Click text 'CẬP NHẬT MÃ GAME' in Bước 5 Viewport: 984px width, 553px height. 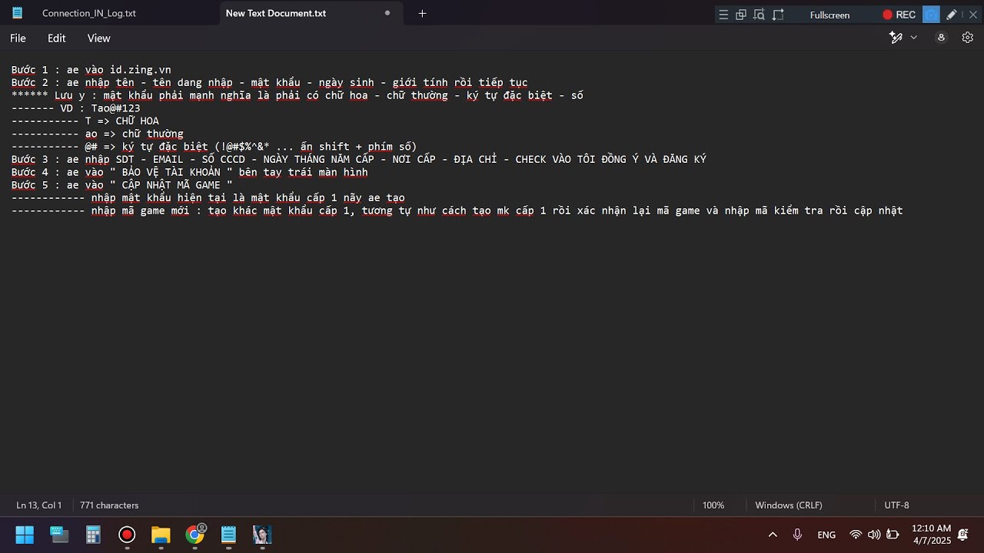[171, 185]
